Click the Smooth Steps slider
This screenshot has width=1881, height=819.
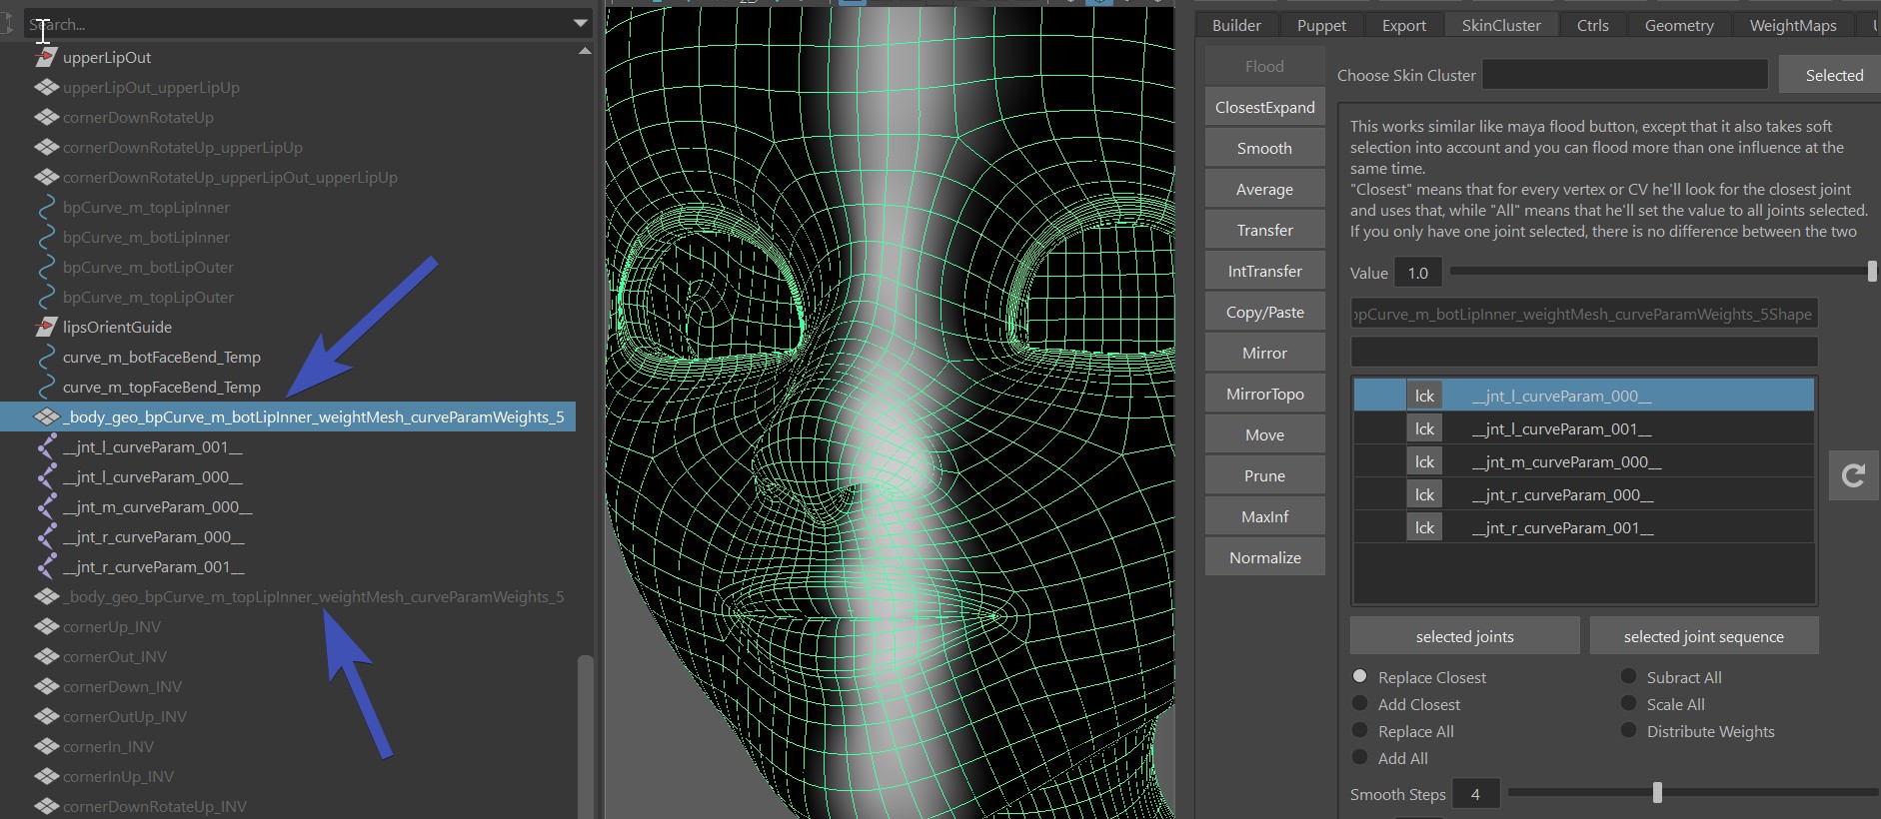tap(1692, 792)
